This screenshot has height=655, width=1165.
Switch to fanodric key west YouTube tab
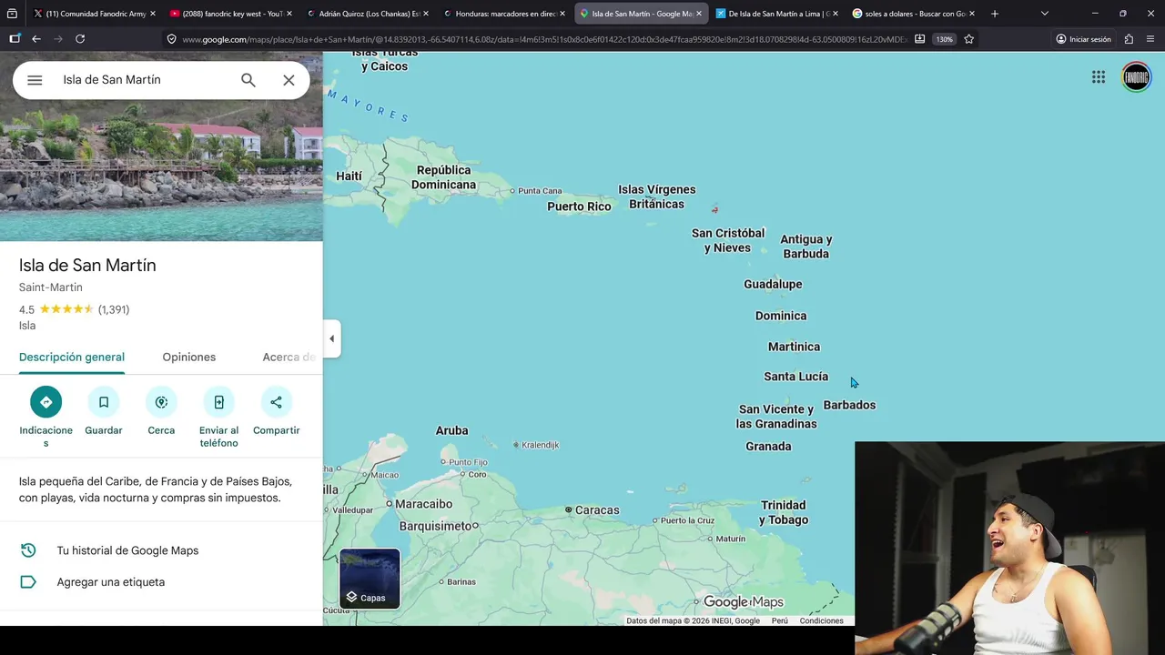point(228,14)
